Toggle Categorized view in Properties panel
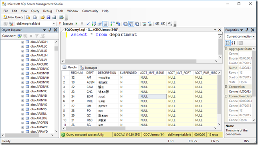 [x=228, y=43]
